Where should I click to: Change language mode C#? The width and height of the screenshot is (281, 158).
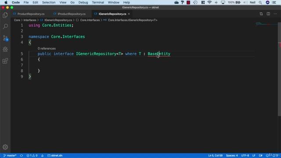click(260, 155)
